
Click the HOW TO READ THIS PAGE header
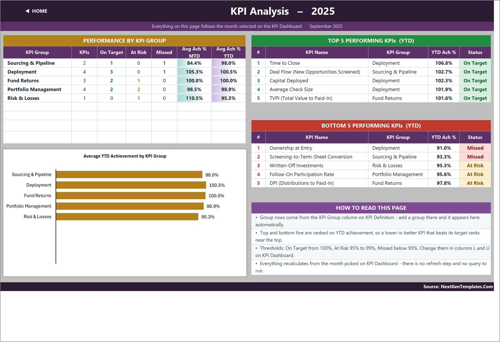pos(371,208)
